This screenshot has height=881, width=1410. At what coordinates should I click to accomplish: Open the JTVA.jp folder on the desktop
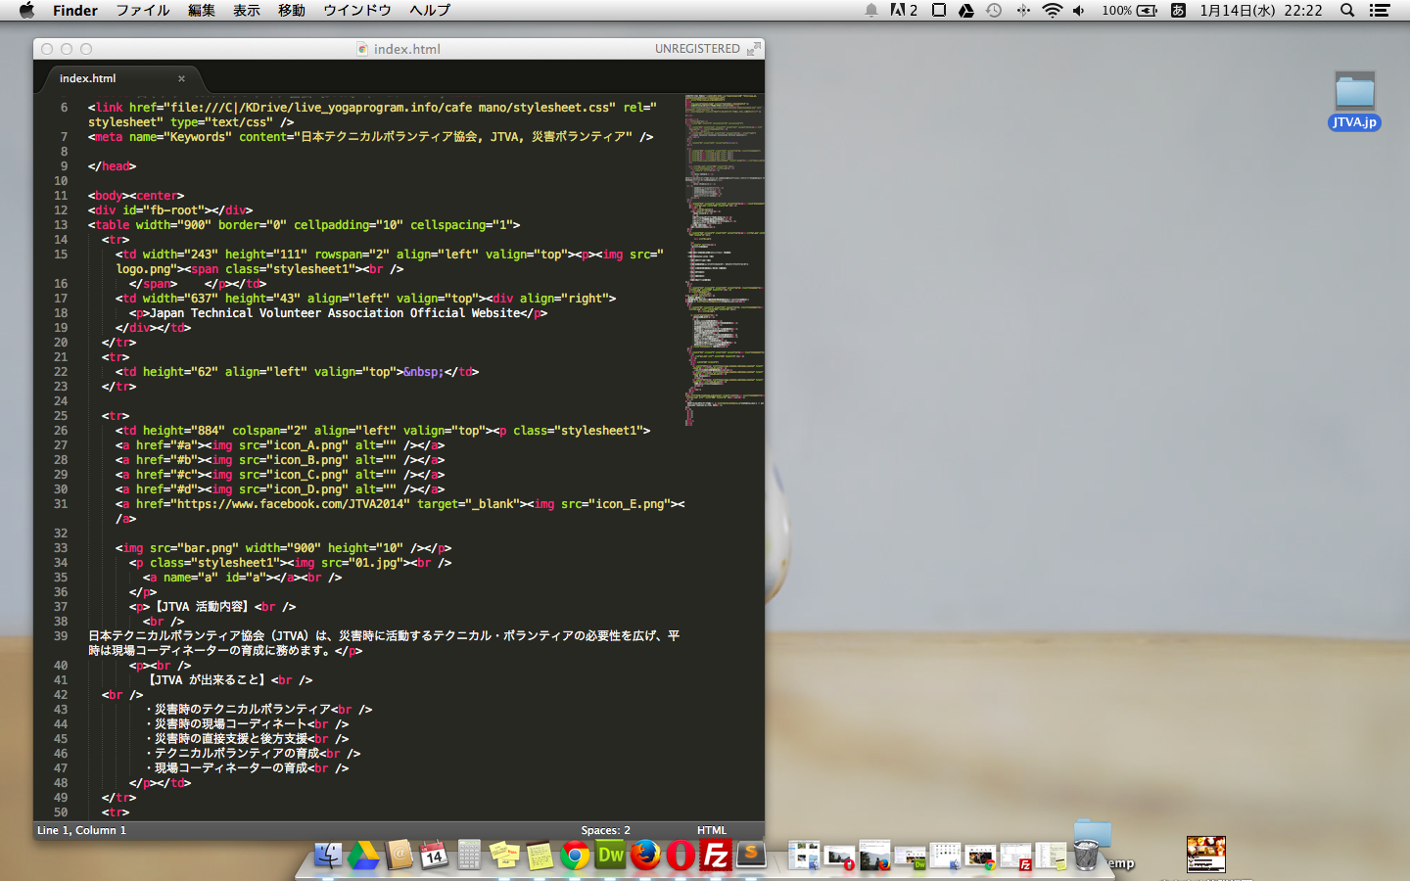tap(1355, 101)
